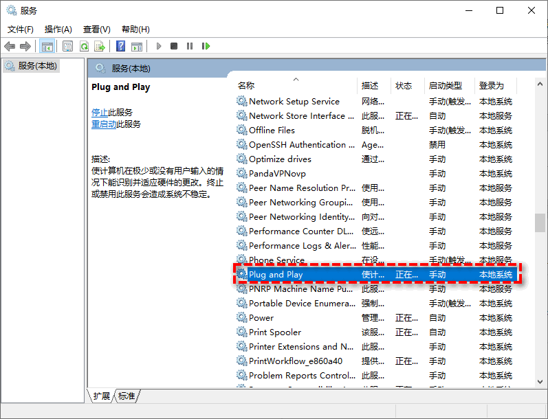Switch to the 标准 tab
Viewport: 548px width, 419px height.
point(127,396)
